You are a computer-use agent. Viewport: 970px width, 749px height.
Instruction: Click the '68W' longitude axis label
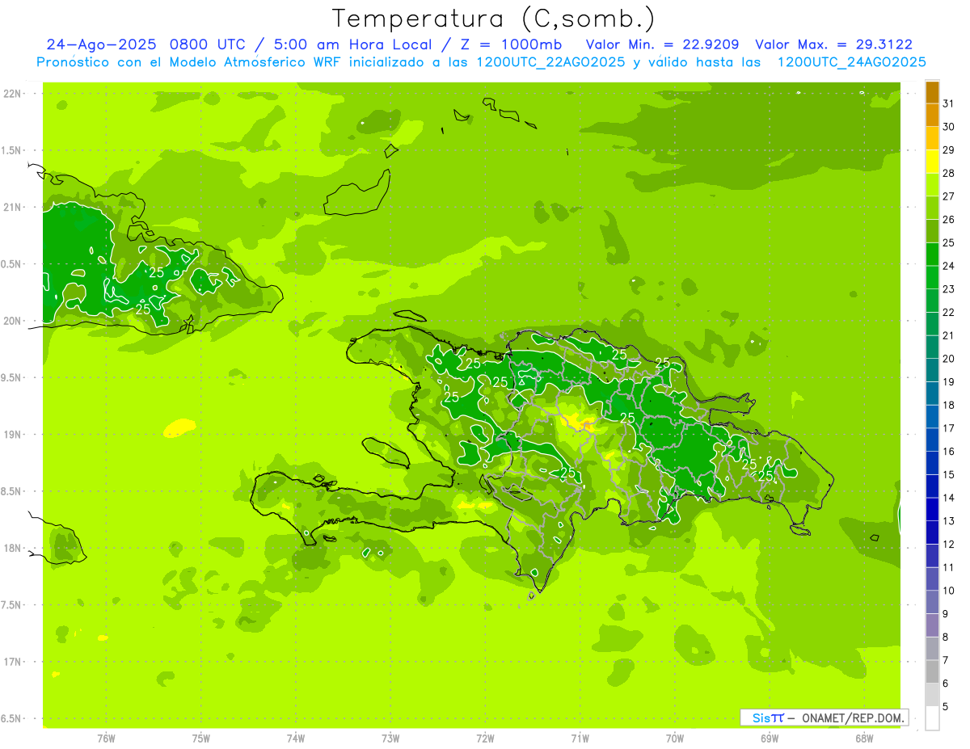coord(863,738)
